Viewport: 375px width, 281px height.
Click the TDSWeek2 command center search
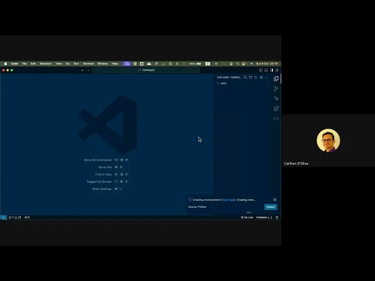click(x=146, y=70)
